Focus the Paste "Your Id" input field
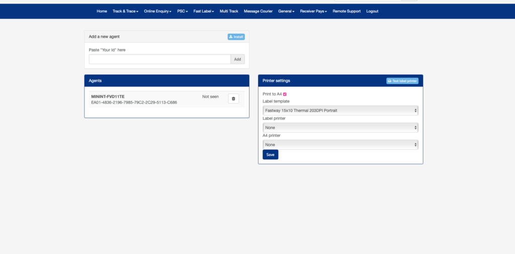This screenshot has height=254, width=515. (x=159, y=59)
